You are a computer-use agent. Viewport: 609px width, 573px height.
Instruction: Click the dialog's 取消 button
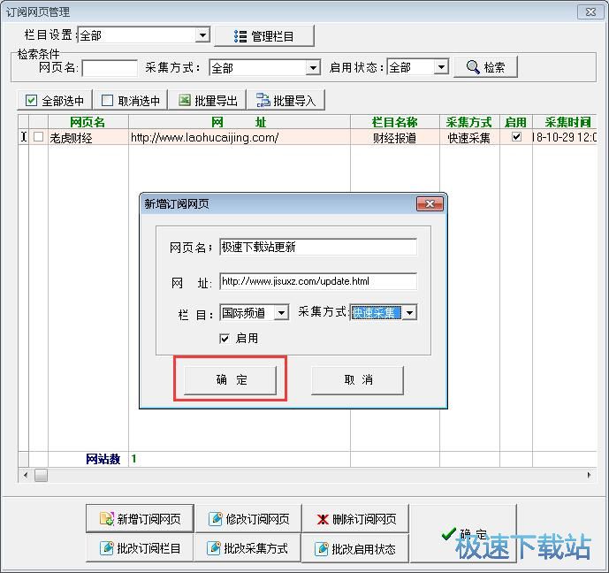point(357,379)
